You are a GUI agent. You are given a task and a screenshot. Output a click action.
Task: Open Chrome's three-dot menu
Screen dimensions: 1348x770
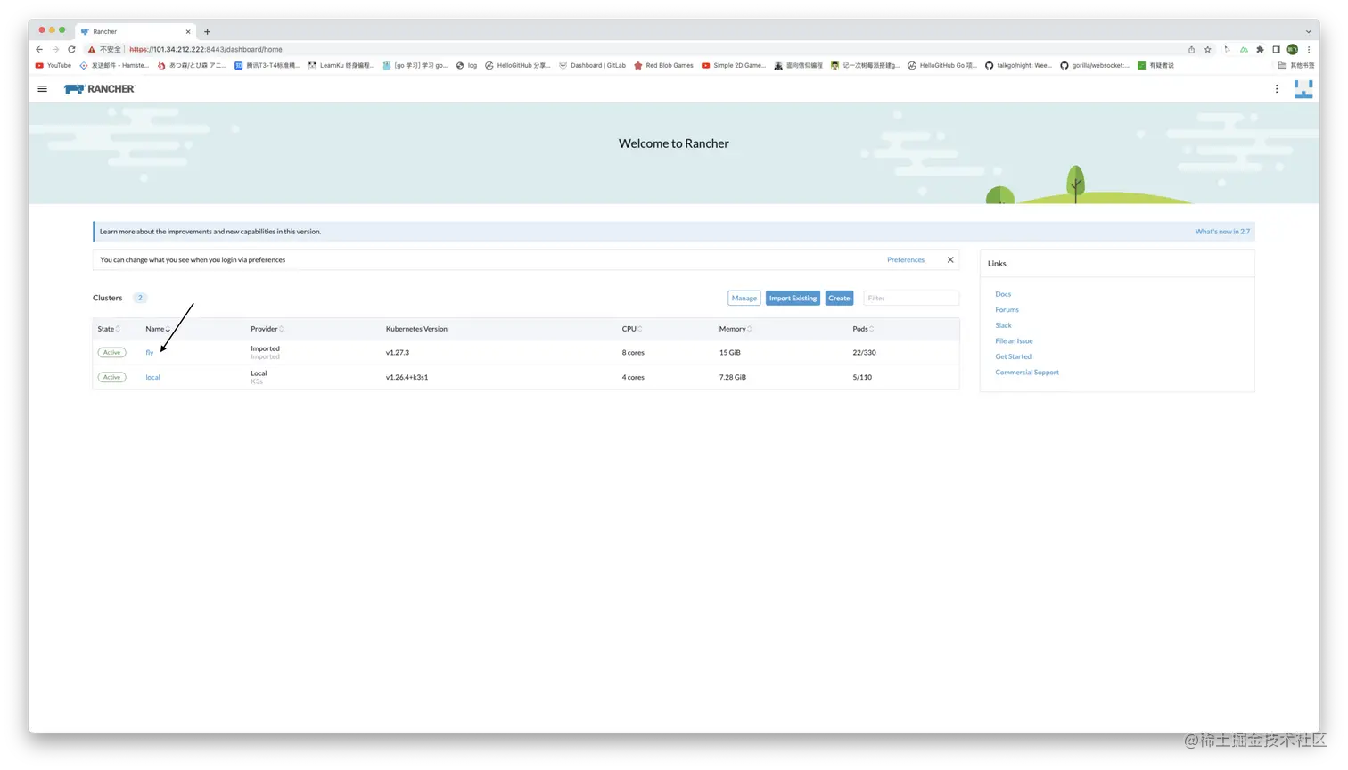pos(1309,50)
